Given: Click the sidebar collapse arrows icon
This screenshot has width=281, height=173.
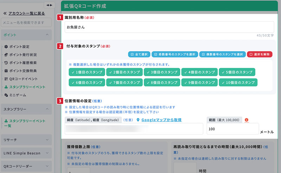Looking at the screenshot, I should tap(49, 5).
